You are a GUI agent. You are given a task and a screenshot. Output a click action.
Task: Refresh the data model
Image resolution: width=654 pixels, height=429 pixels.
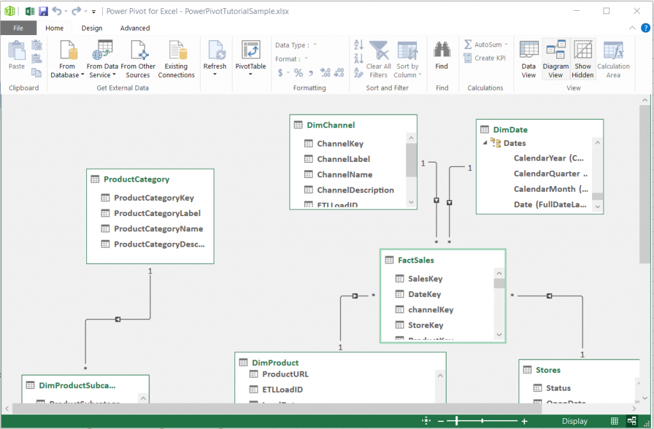tap(215, 57)
